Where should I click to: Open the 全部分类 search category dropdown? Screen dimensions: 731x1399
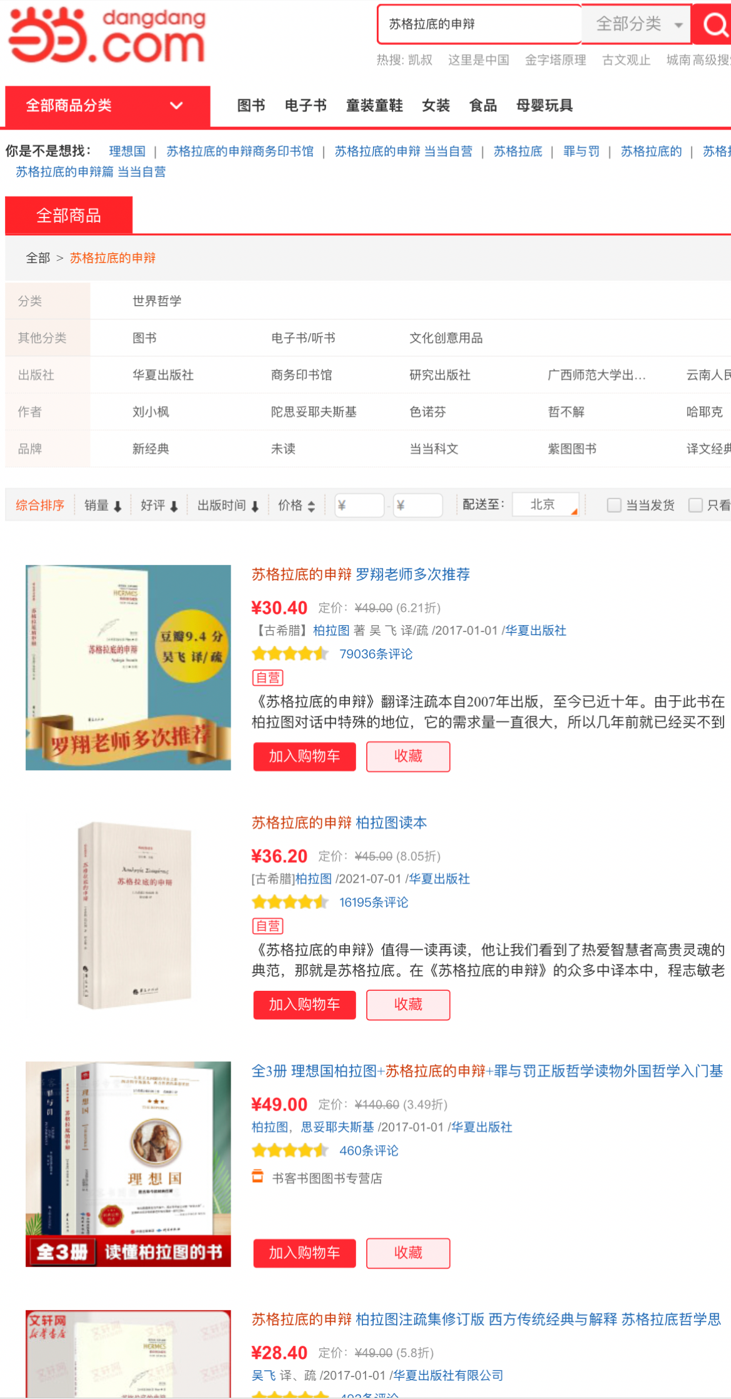tap(636, 24)
